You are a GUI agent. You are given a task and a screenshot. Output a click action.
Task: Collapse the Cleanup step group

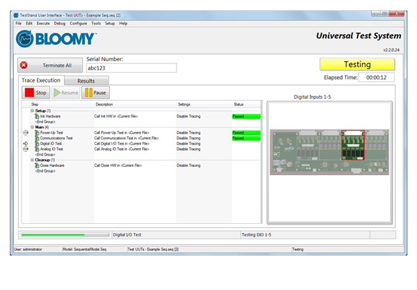point(31,160)
